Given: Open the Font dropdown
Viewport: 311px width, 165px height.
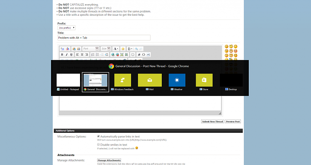Looking at the screenshot, I should coord(91,49).
